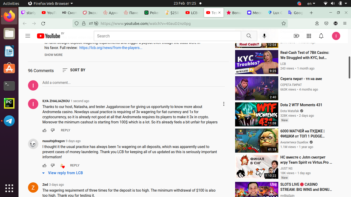Open Telegram from the dock
Image resolution: width=351 pixels, height=197 pixels.
(9, 121)
